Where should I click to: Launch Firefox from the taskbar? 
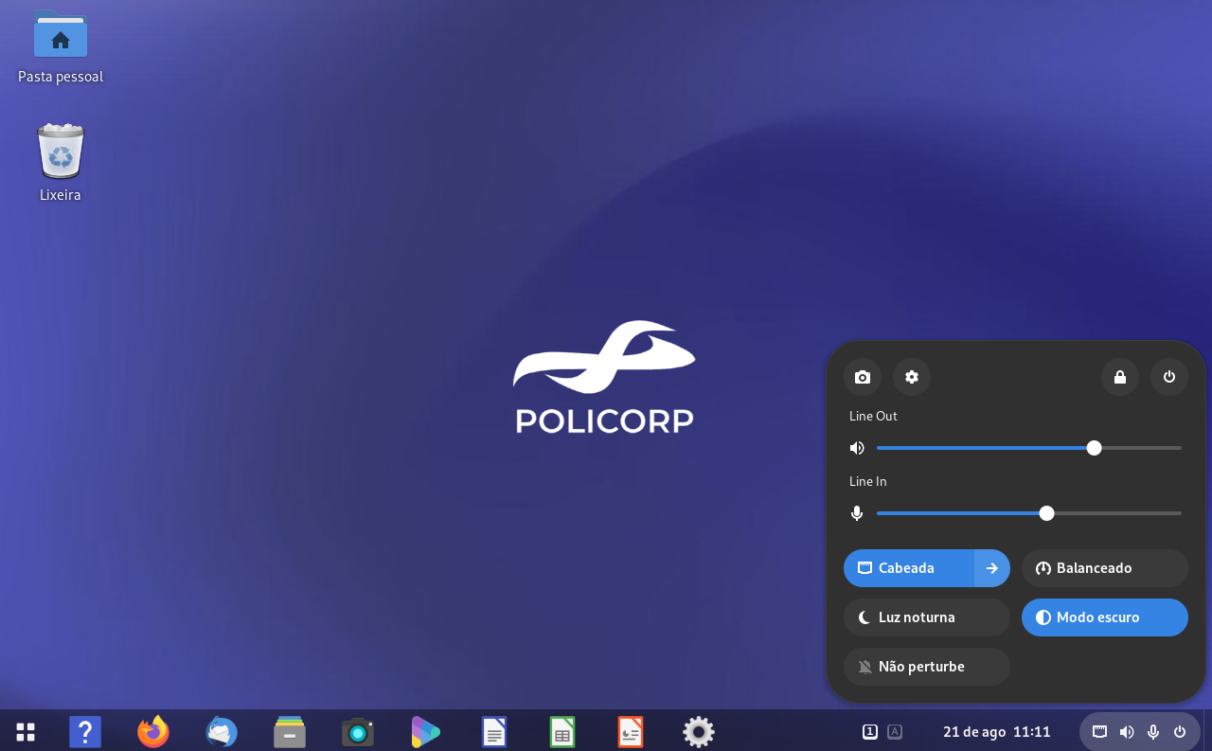pyautogui.click(x=153, y=731)
